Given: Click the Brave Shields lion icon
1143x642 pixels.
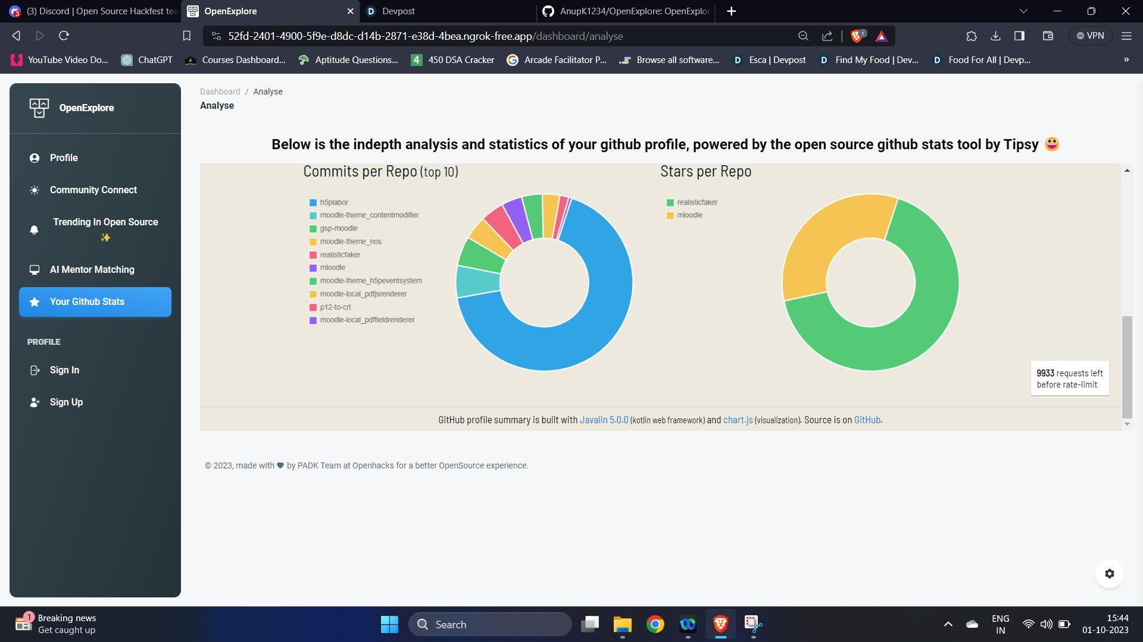Looking at the screenshot, I should (857, 36).
